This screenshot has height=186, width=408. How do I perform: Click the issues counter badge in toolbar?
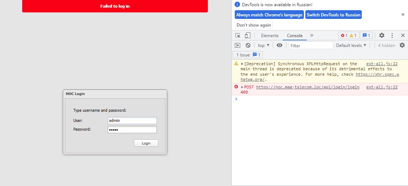coord(367,35)
